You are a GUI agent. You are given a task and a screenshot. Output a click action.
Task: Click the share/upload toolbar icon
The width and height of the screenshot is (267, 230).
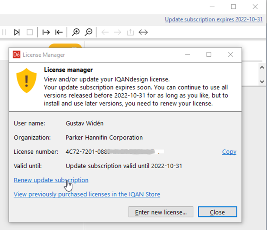coord(130,32)
